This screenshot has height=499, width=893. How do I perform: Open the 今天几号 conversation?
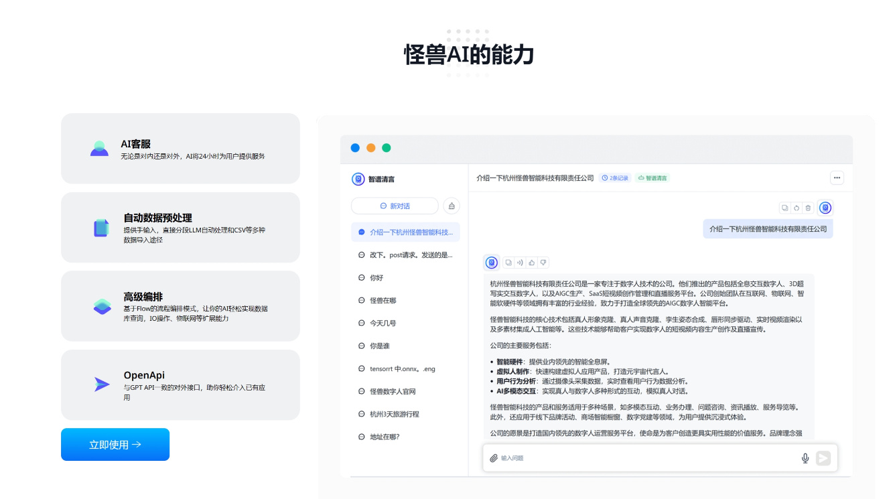(405, 323)
